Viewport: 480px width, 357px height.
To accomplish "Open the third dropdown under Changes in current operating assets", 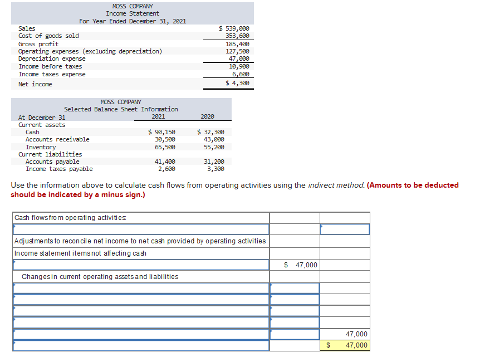I will 141,311.
